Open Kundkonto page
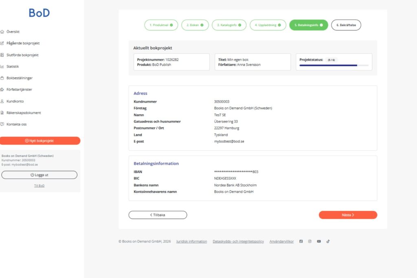Image resolution: width=417 pixels, height=278 pixels. [15, 101]
